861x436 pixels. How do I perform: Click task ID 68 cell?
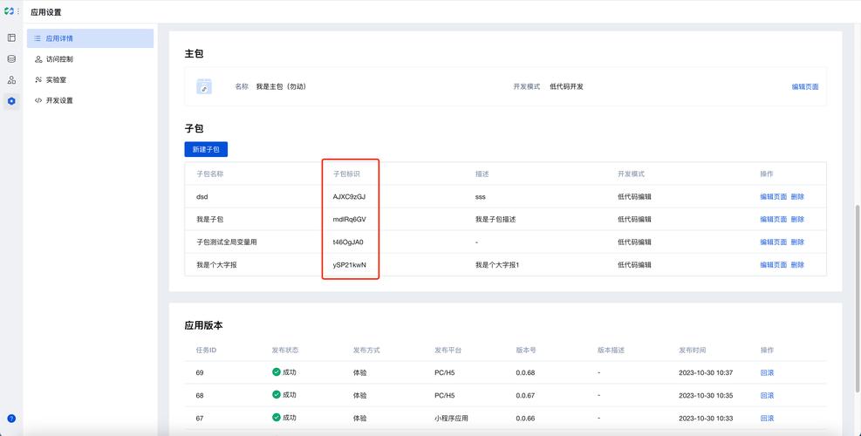(199, 395)
